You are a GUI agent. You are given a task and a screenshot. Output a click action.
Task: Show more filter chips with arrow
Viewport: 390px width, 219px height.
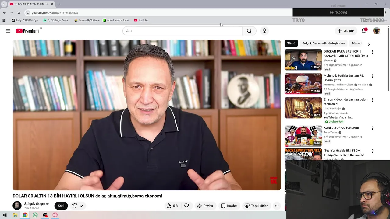pos(369,44)
